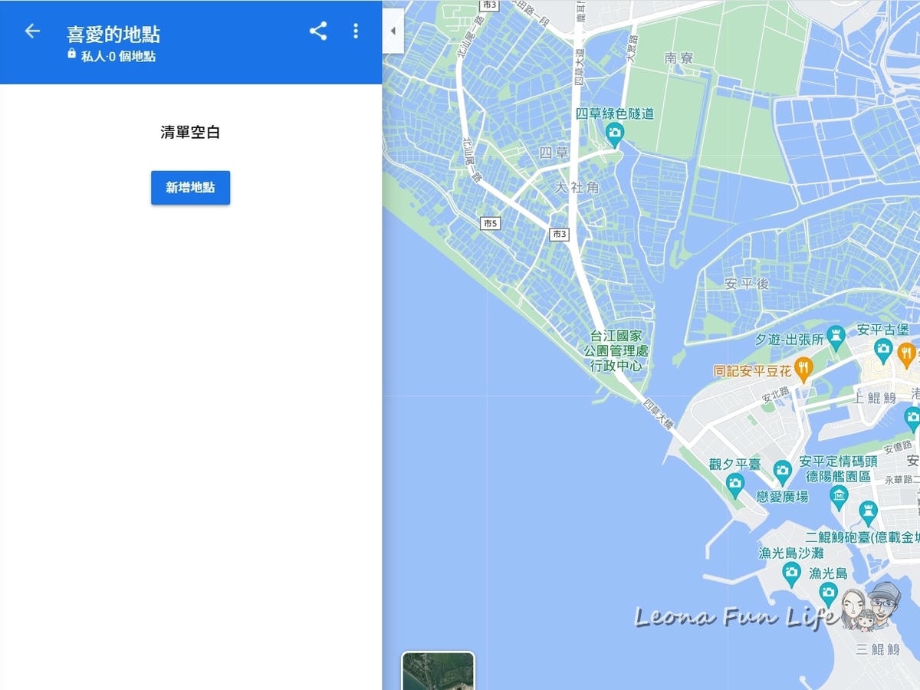This screenshot has width=920, height=690.
Task: Click the 戀愛廣場 place label
Action: [782, 497]
